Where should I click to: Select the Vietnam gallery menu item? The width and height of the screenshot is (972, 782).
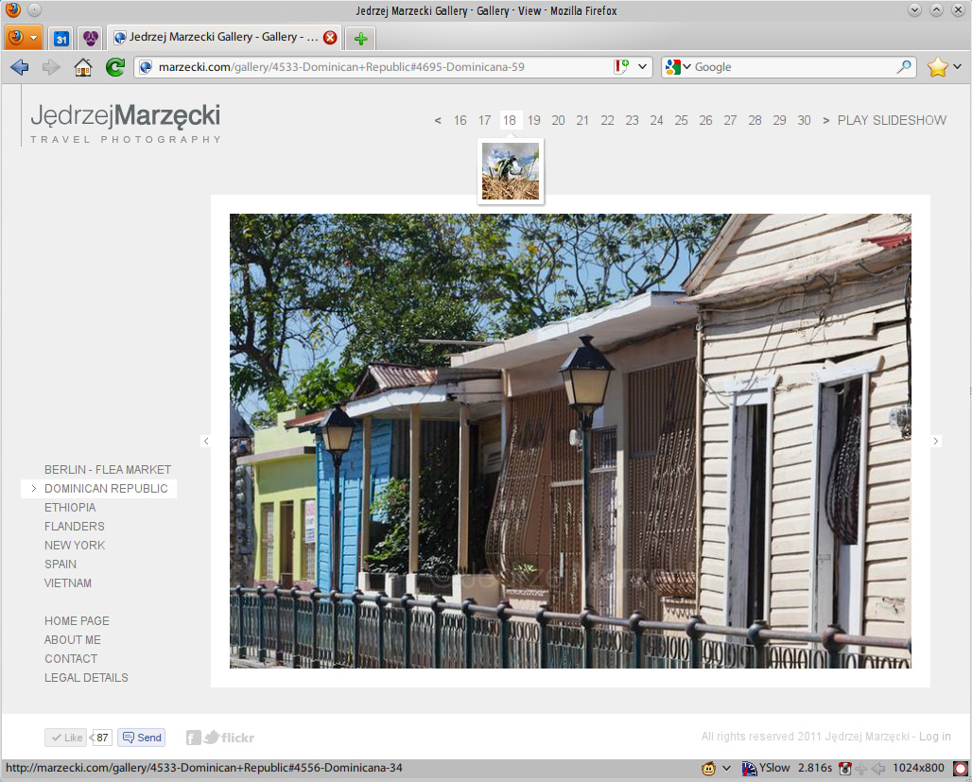pos(68,583)
